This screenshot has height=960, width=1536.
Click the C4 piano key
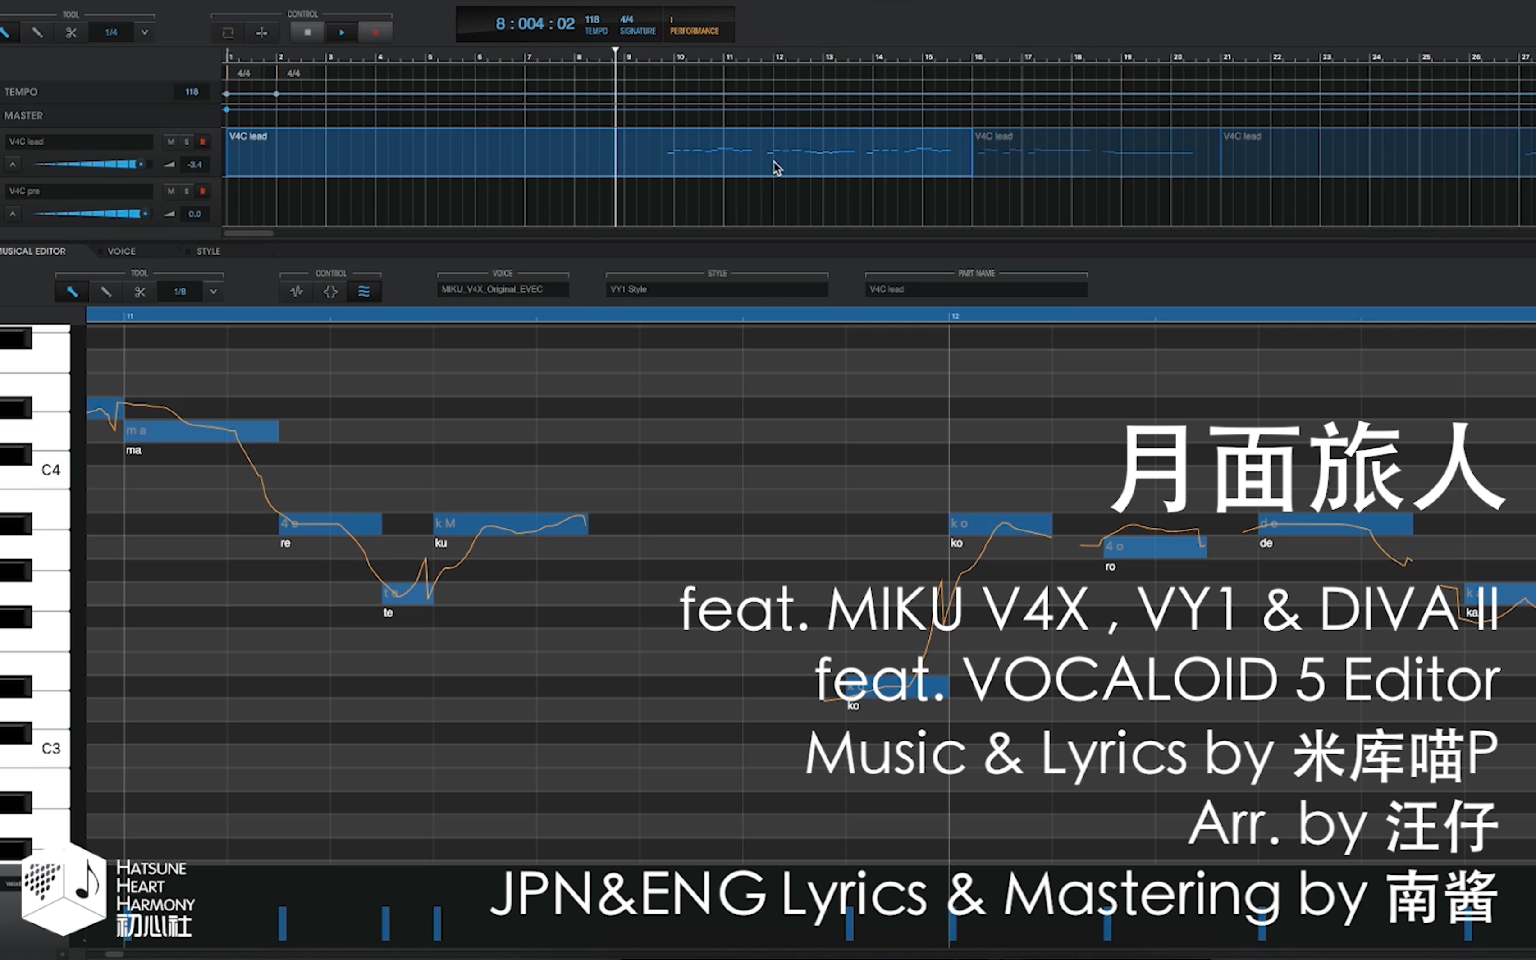click(x=51, y=471)
